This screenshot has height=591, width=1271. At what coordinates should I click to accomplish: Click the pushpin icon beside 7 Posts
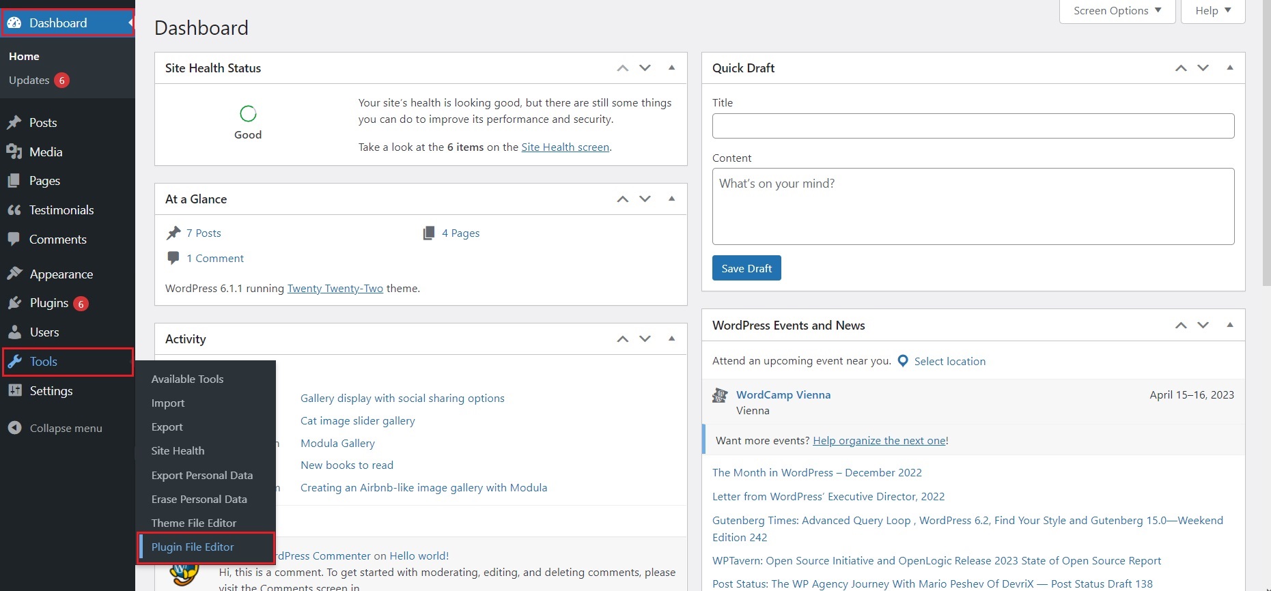pyautogui.click(x=173, y=233)
